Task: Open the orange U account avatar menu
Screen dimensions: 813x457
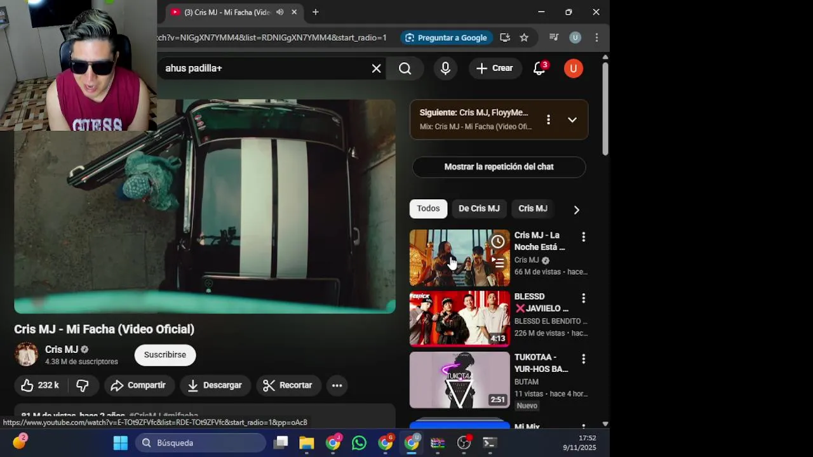Action: click(x=574, y=69)
